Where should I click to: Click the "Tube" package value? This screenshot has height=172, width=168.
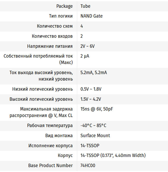point(85,6)
